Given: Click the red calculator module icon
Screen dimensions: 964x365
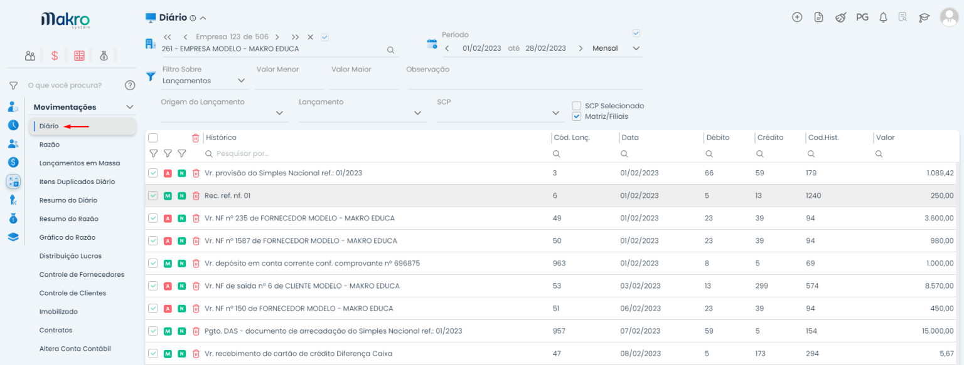Looking at the screenshot, I should [79, 56].
